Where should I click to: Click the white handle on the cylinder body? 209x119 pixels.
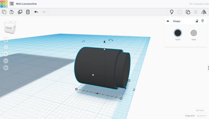click(x=93, y=75)
